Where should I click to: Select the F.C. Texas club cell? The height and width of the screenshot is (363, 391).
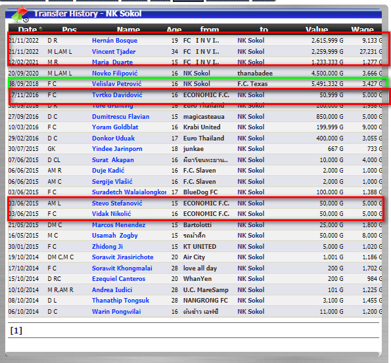[252, 84]
